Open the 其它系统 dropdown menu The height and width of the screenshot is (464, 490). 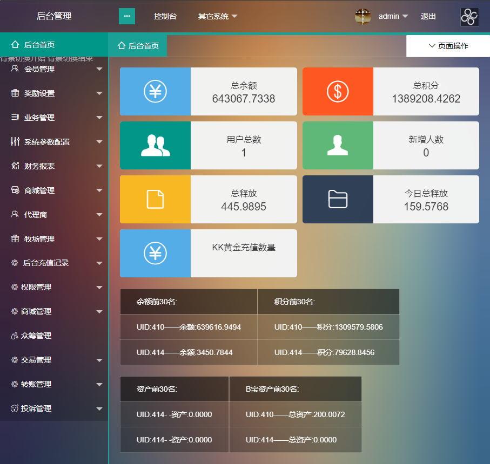pos(217,16)
